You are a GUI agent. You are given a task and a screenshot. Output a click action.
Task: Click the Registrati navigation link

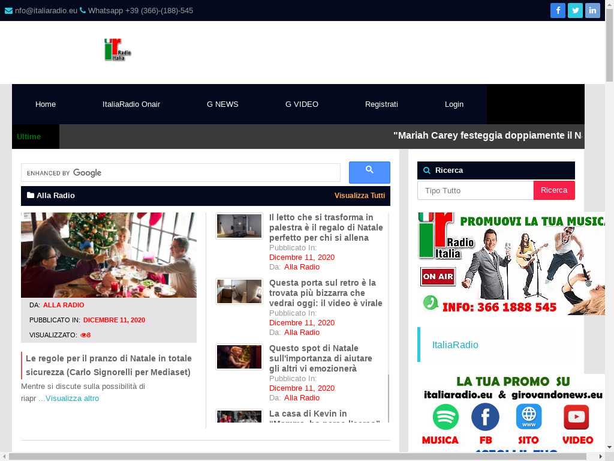point(381,104)
